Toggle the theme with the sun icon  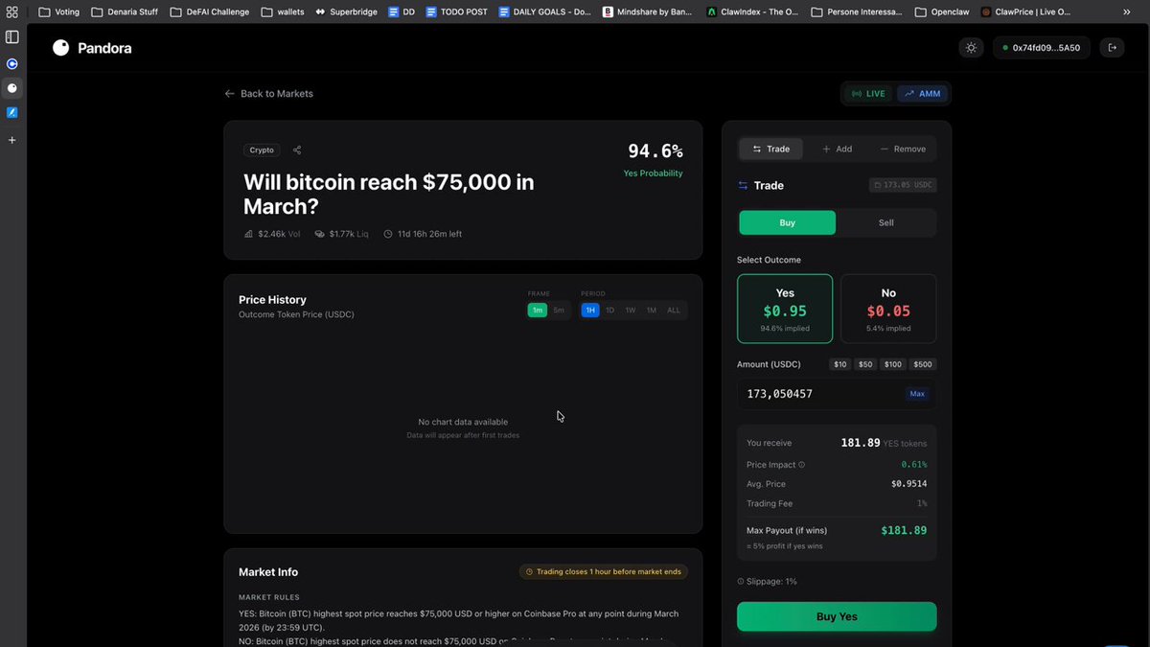pos(971,46)
